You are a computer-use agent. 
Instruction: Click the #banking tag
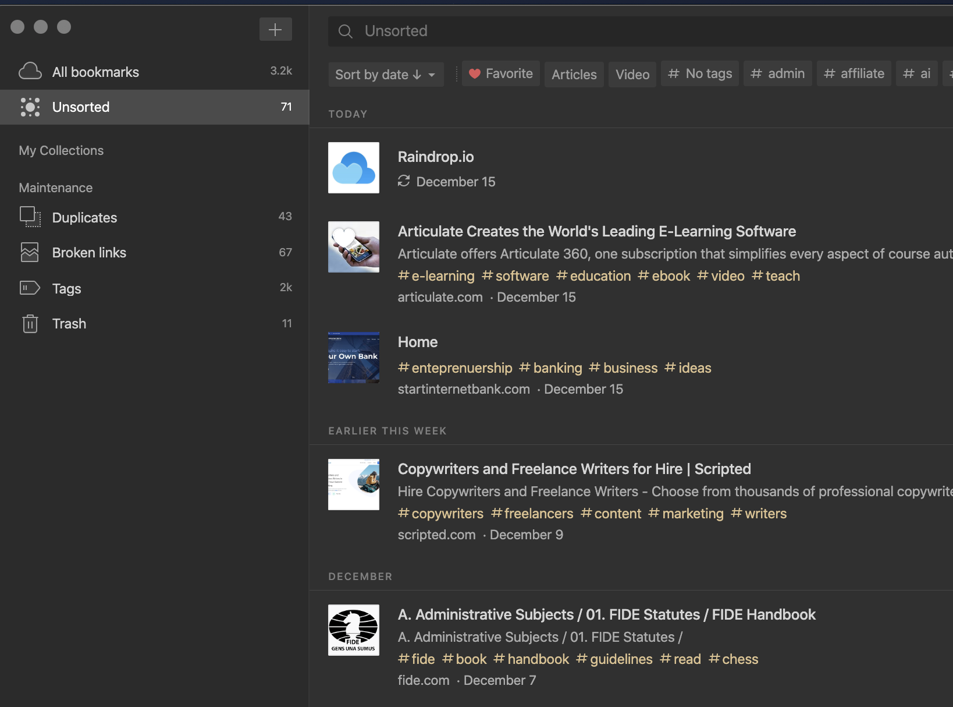pyautogui.click(x=550, y=367)
